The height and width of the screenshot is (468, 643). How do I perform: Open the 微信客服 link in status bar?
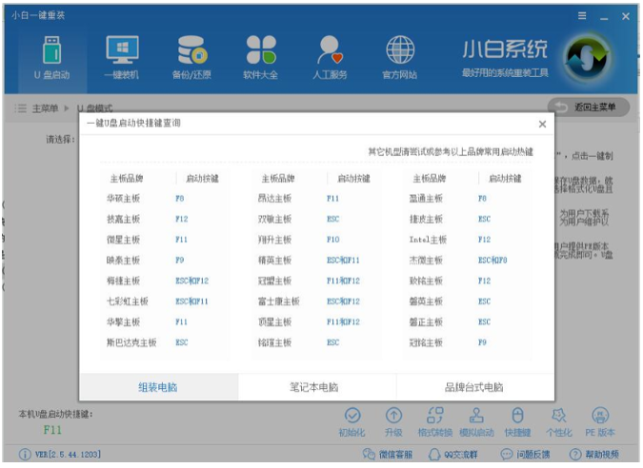tap(387, 455)
